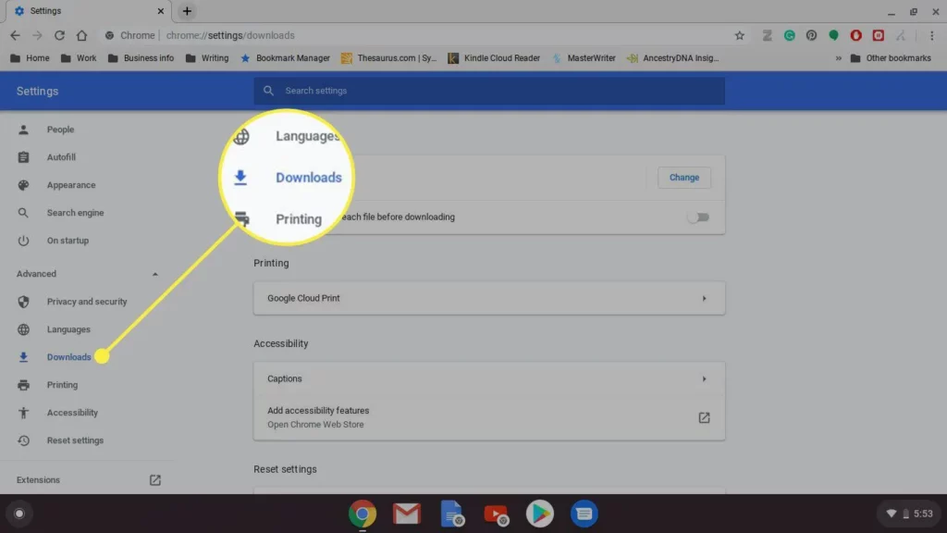Open Privacy and security settings
This screenshot has height=533, width=947.
(87, 302)
